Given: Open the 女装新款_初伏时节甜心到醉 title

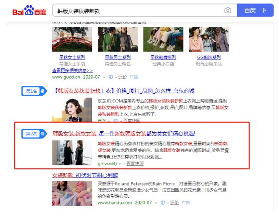Looking at the screenshot, I should pos(85,175).
